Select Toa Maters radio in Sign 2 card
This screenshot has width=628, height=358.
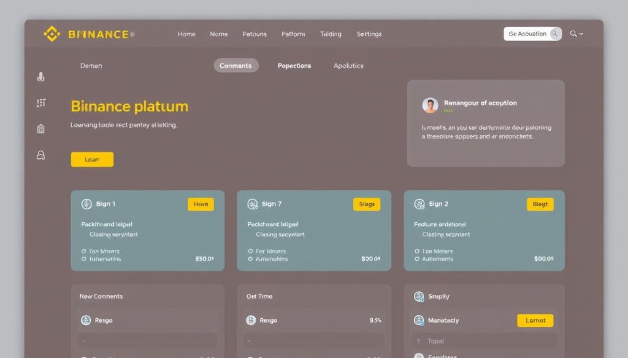(417, 252)
